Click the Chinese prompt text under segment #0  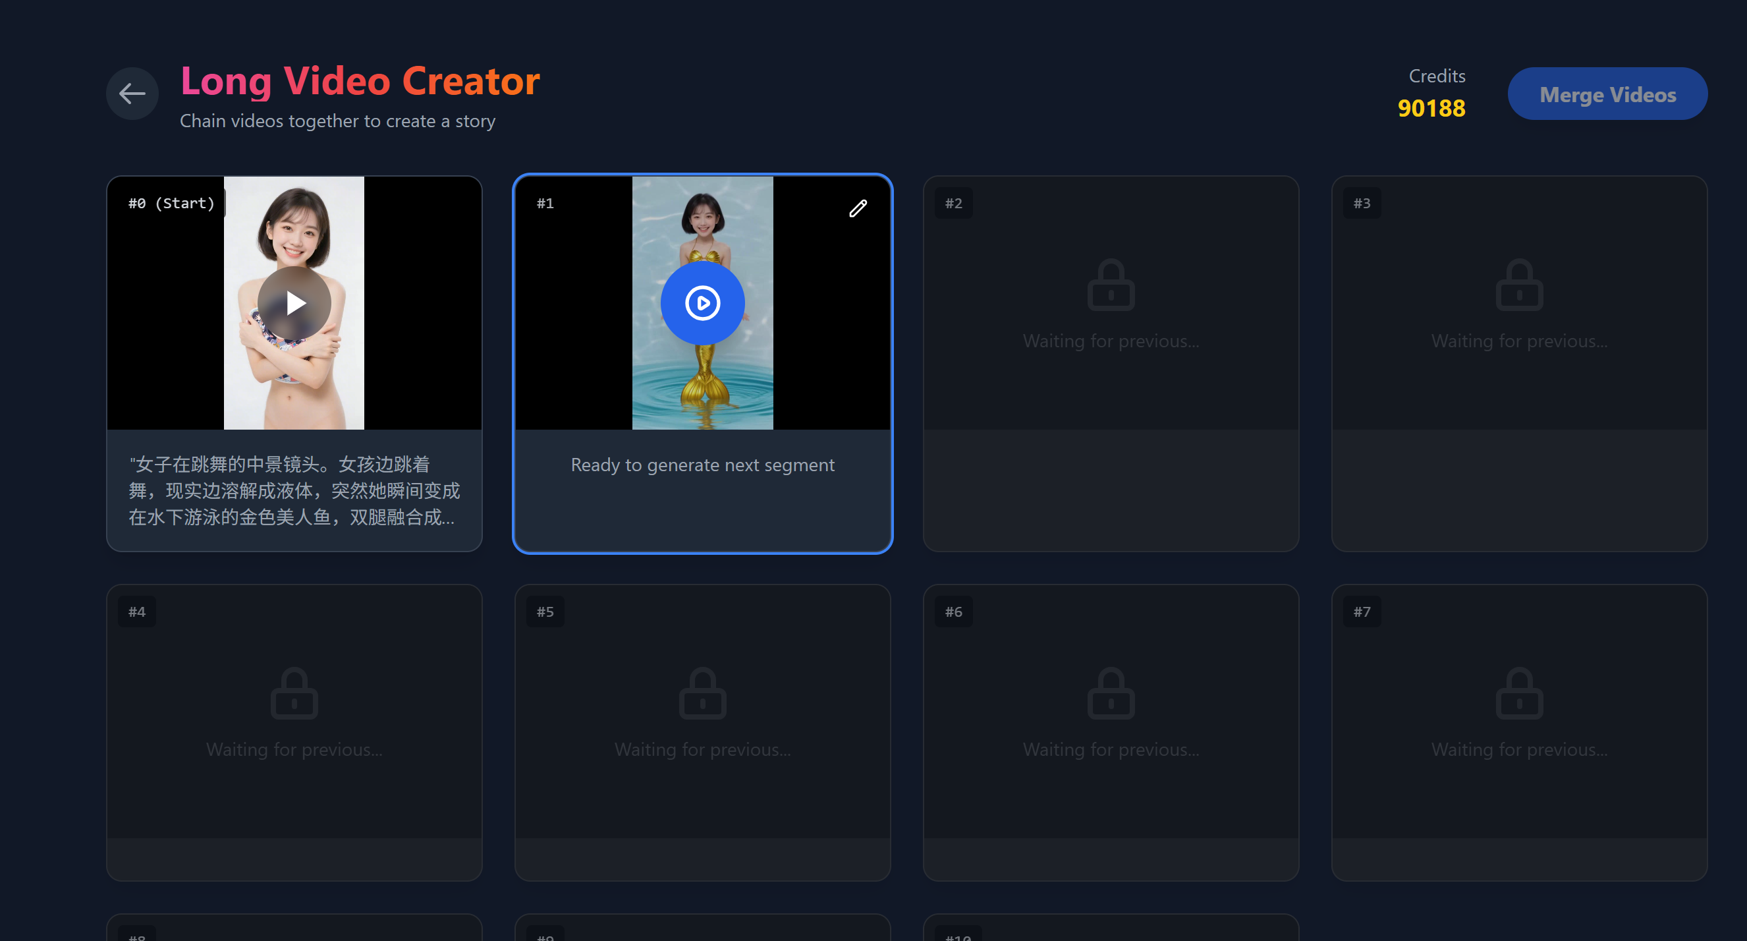point(294,490)
